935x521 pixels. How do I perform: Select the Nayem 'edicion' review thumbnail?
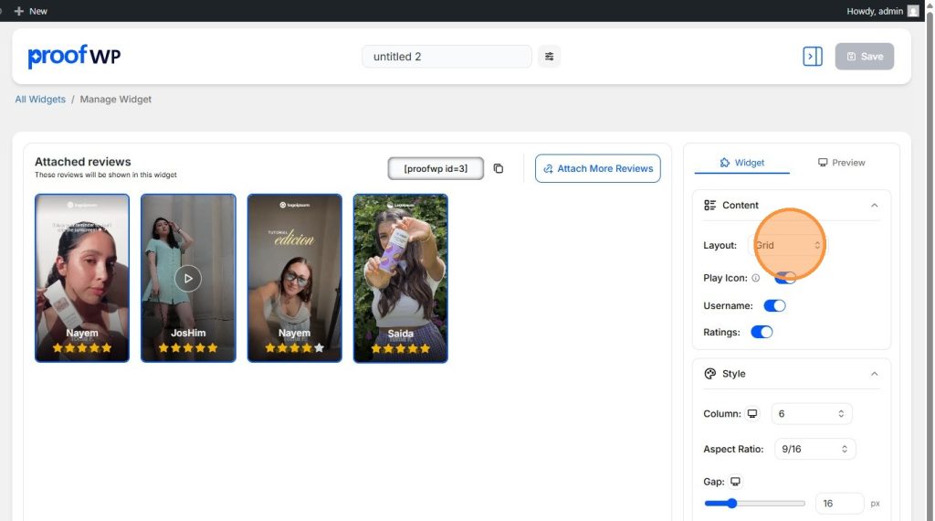tap(295, 278)
